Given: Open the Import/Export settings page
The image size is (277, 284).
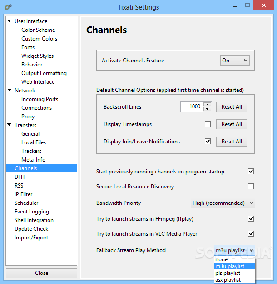Looking at the screenshot, I should point(31,238).
